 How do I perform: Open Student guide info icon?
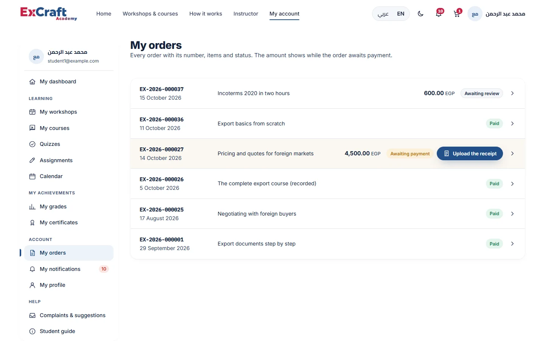33,331
